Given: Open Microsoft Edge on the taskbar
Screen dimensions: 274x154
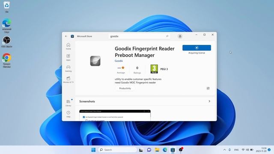Looking at the screenshot, I should (165, 150).
